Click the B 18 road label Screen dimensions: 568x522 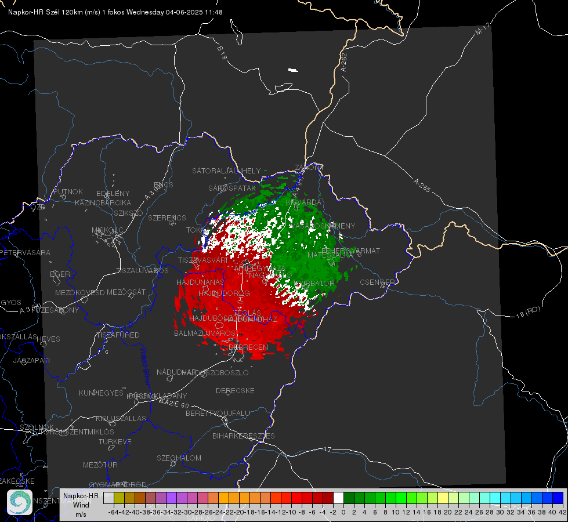(222, 53)
